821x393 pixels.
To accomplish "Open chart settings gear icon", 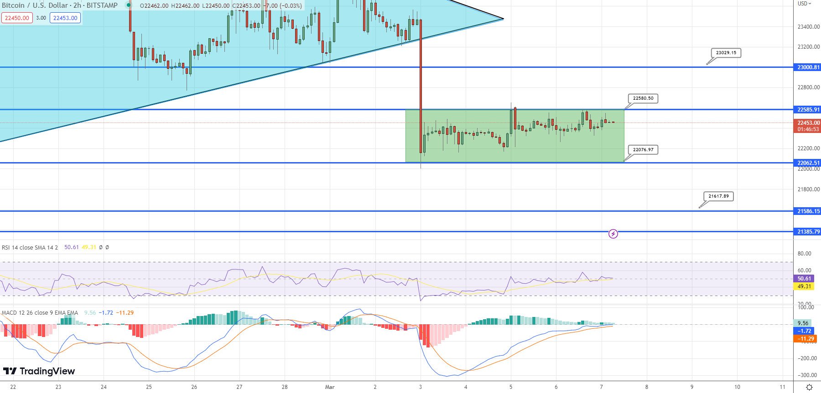I will pos(809,387).
